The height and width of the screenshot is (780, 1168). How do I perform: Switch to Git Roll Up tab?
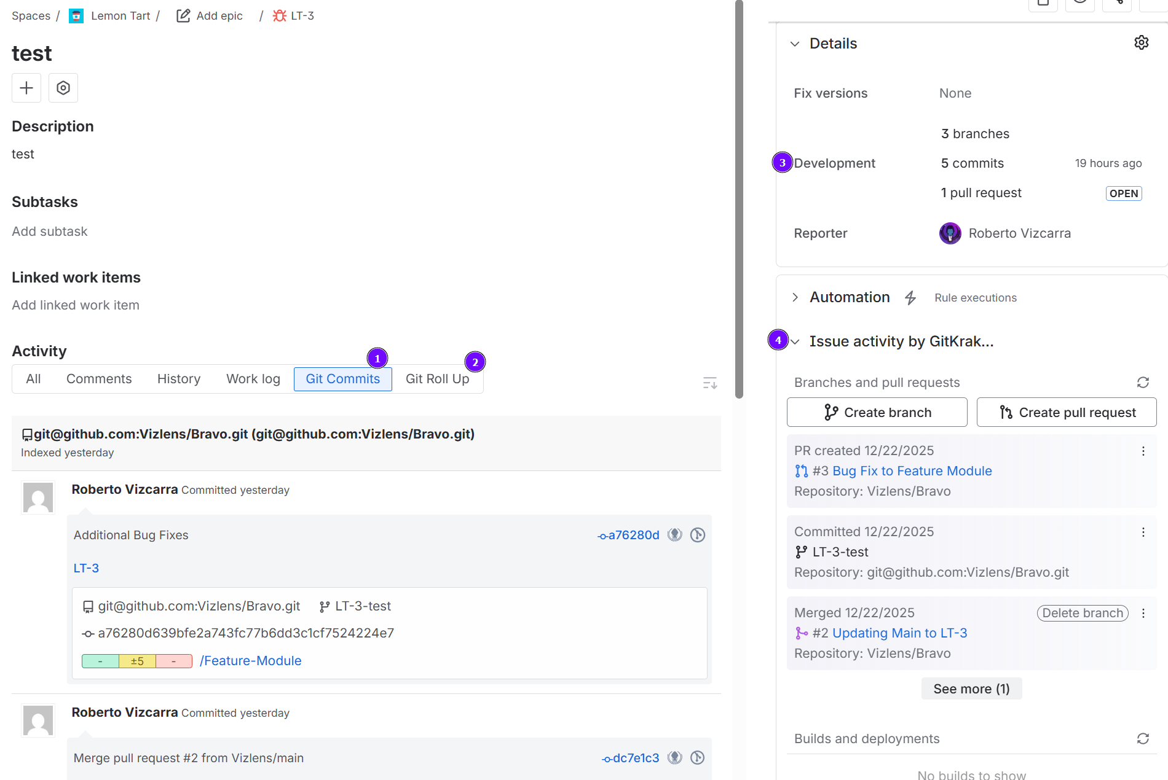[x=437, y=379]
